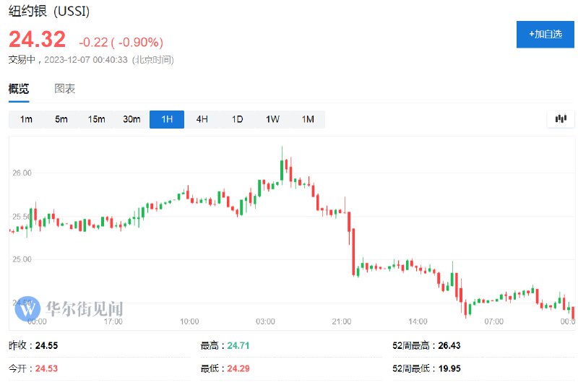Image resolution: width=578 pixels, height=385 pixels.
Task: Click the 17:00 time axis label
Action: click(x=113, y=321)
